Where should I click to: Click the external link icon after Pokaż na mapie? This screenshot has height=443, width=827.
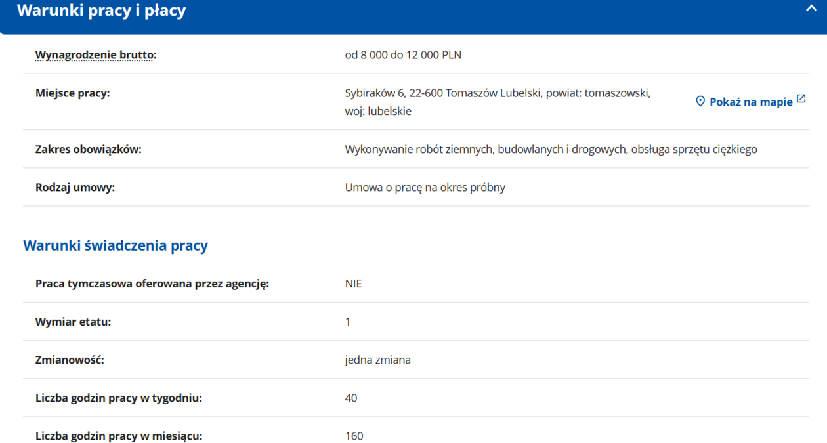[801, 99]
